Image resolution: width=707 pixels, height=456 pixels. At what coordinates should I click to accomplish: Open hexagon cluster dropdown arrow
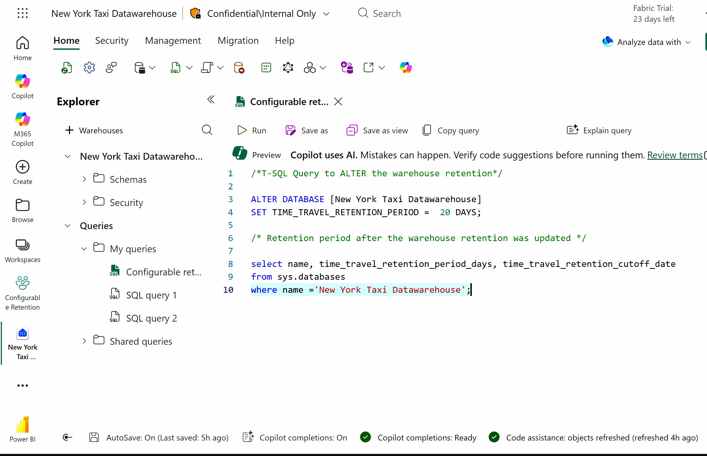(x=323, y=68)
